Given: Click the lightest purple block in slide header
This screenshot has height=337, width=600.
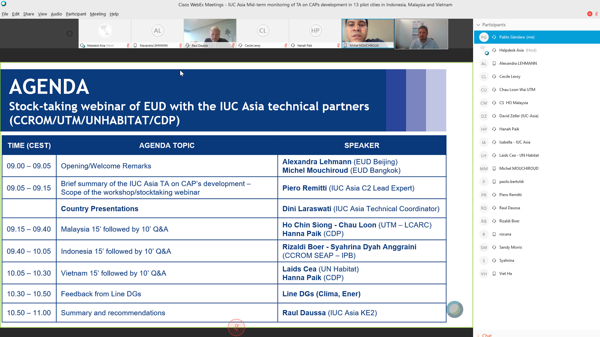Looking at the screenshot, I should 436,100.
